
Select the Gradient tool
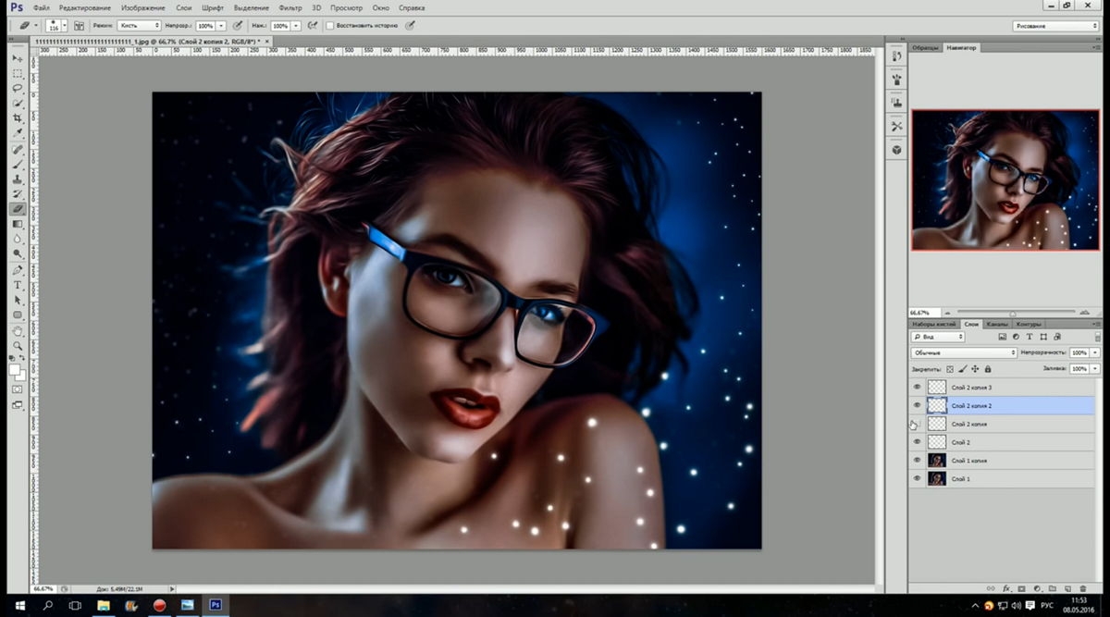[x=18, y=224]
